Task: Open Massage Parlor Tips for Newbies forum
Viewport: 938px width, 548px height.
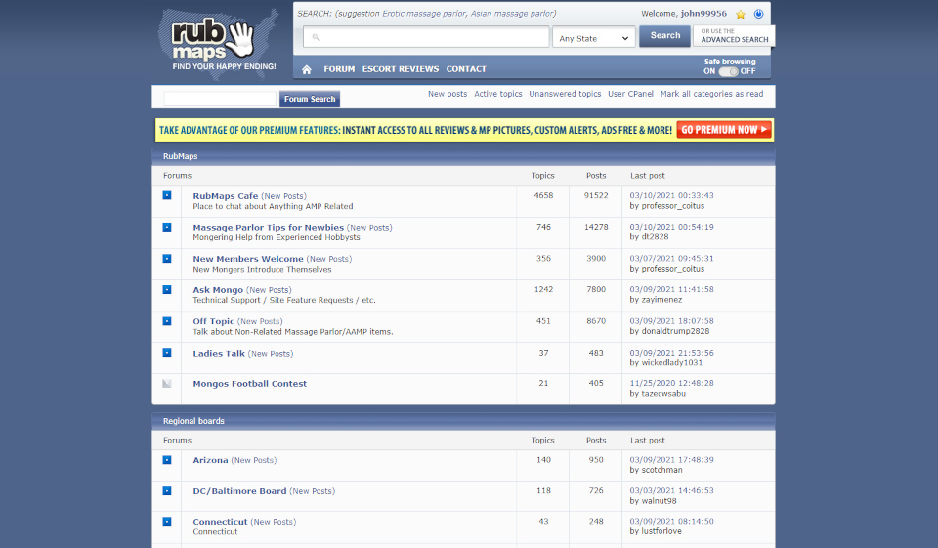Action: click(268, 228)
